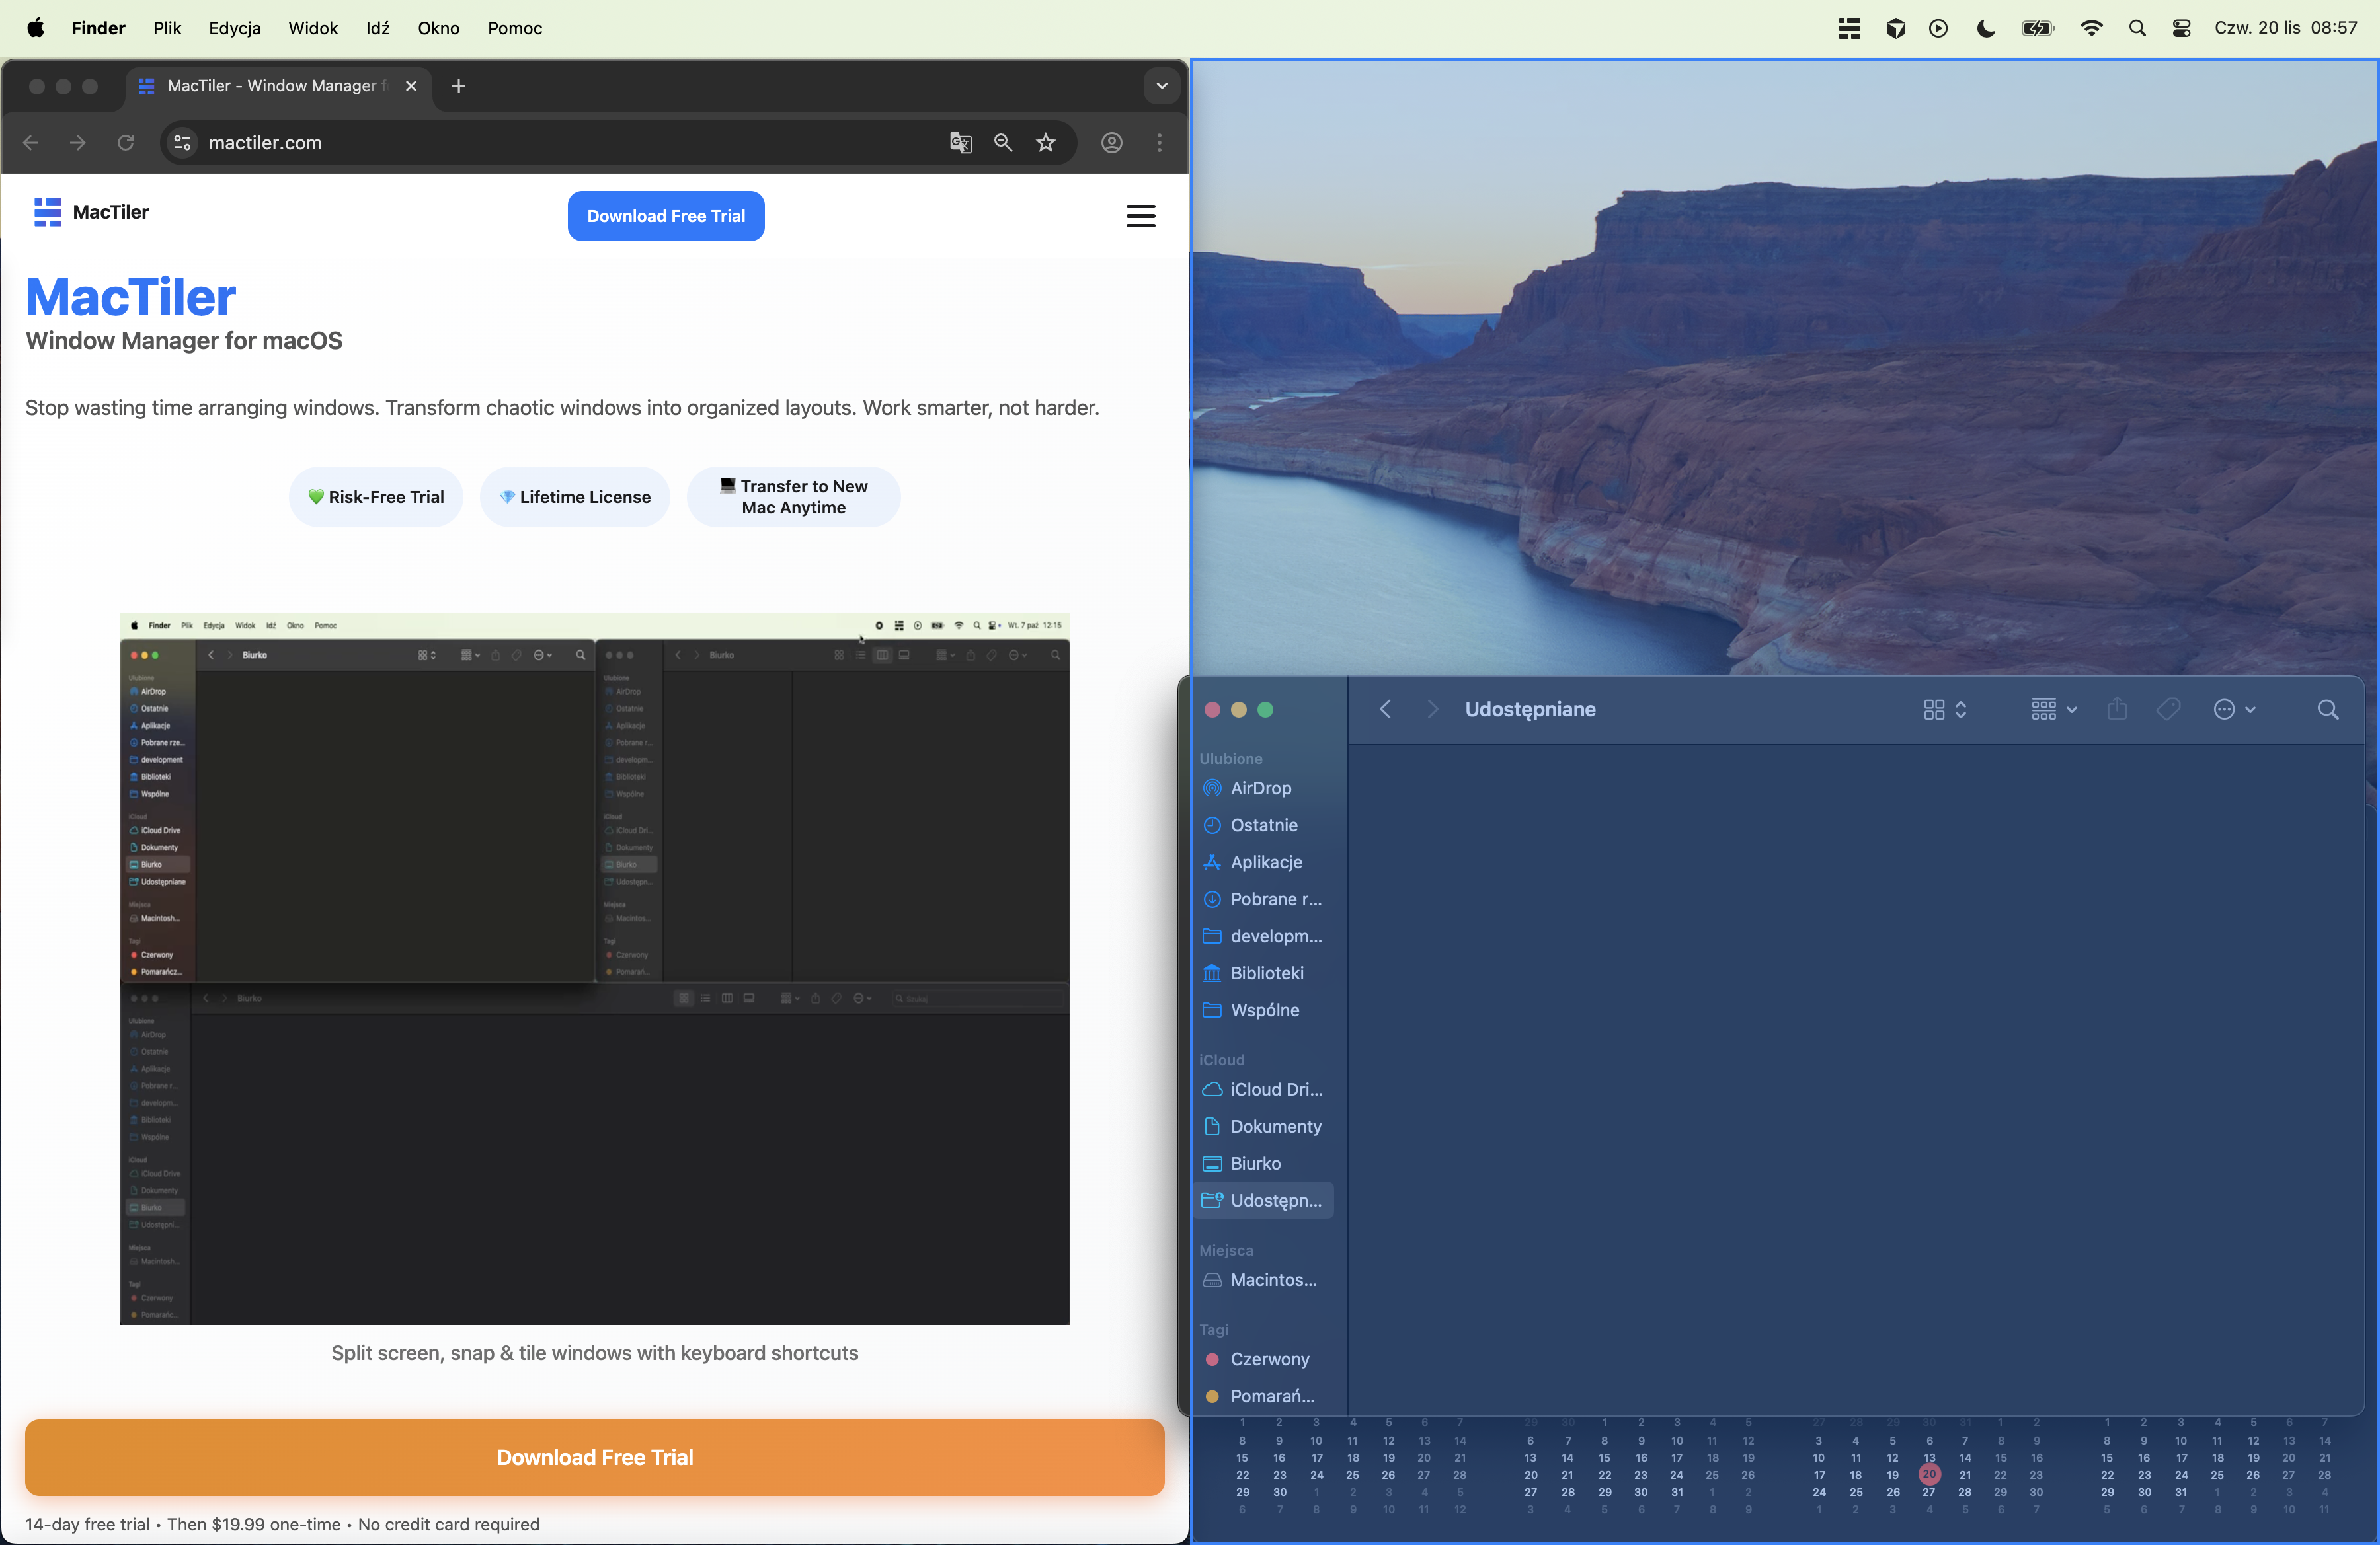Viewport: 2380px width, 1545px height.
Task: Open the Finder search magnifier
Action: pyautogui.click(x=2327, y=710)
